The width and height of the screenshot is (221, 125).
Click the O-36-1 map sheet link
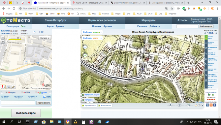click(42, 32)
